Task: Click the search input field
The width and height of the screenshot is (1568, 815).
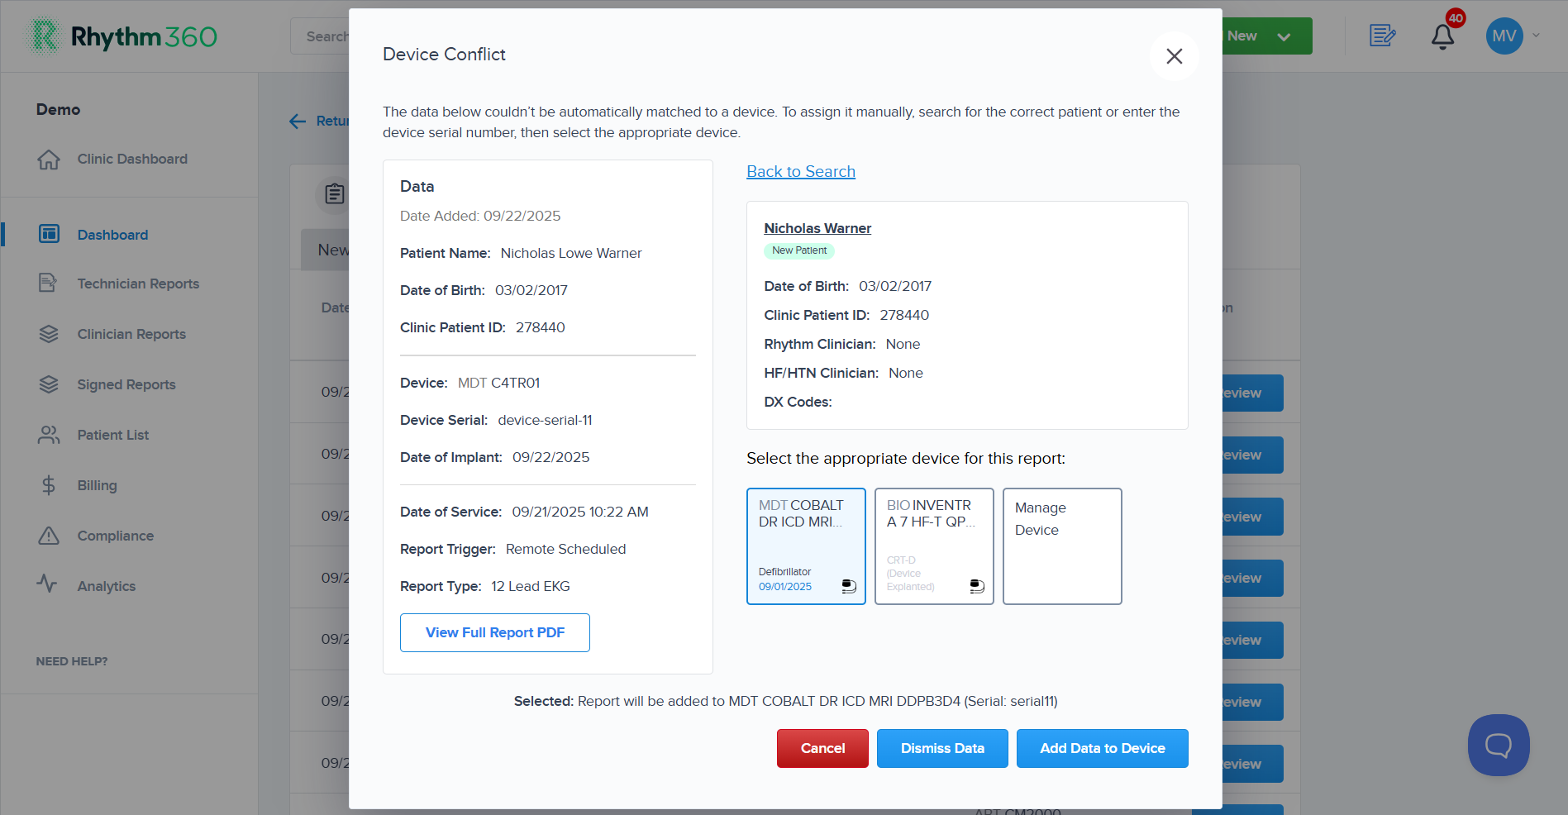Action: [320, 36]
